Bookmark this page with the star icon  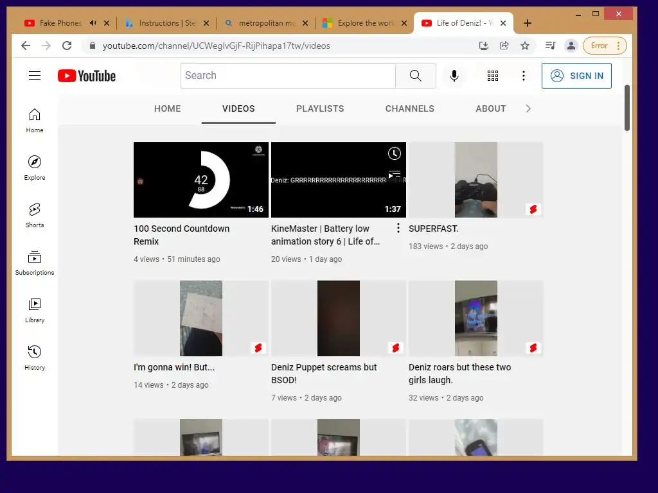[x=524, y=46]
